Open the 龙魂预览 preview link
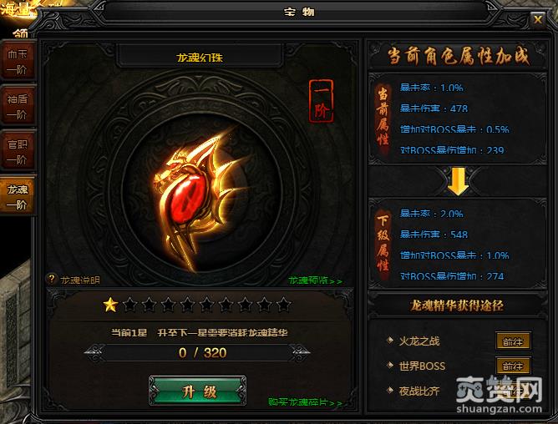The height and width of the screenshot is (424, 558). click(x=315, y=280)
